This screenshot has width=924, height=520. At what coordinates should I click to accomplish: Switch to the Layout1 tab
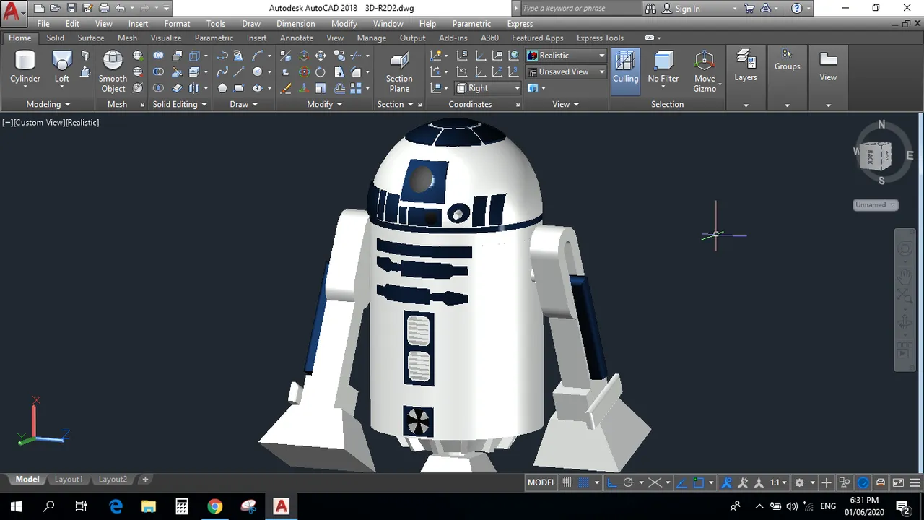click(x=69, y=480)
